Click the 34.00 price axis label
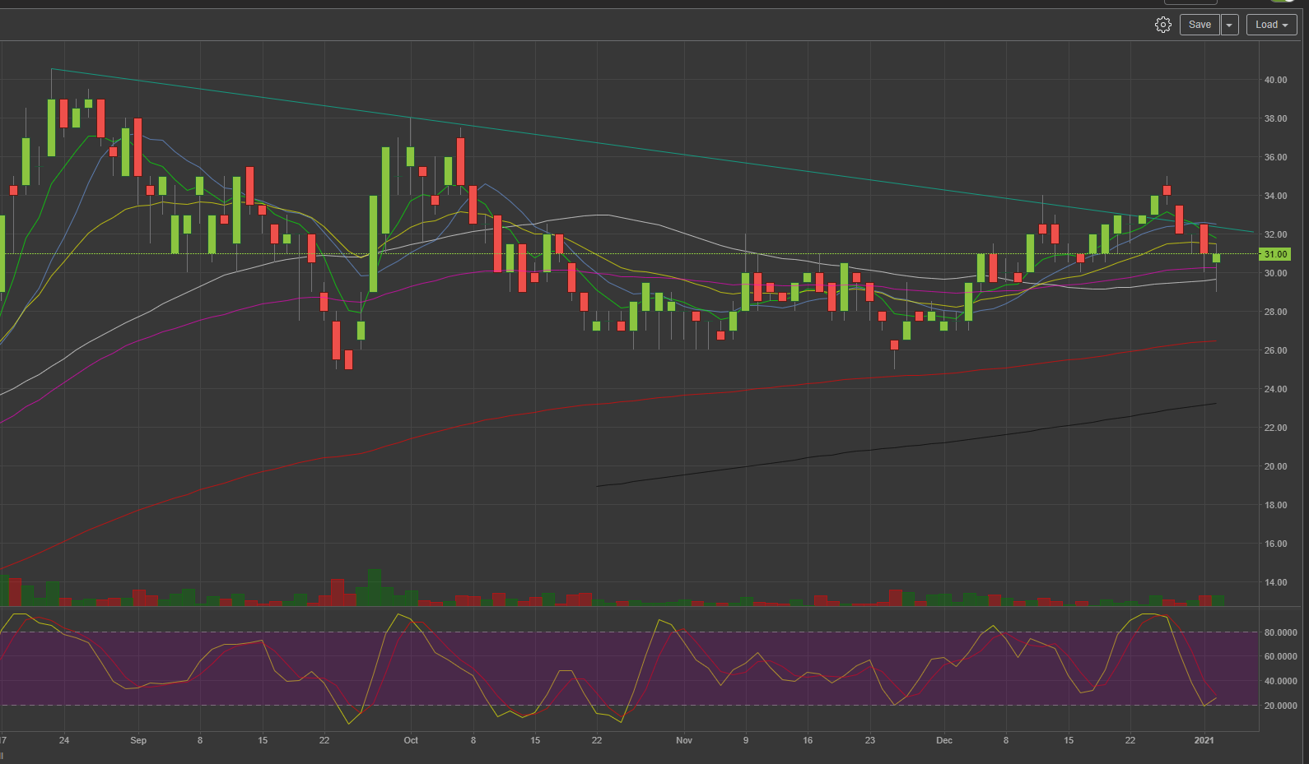The width and height of the screenshot is (1309, 764). click(1275, 196)
